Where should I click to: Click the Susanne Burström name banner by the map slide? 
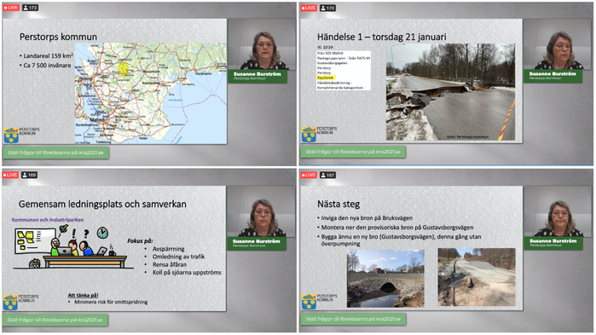[x=257, y=76]
